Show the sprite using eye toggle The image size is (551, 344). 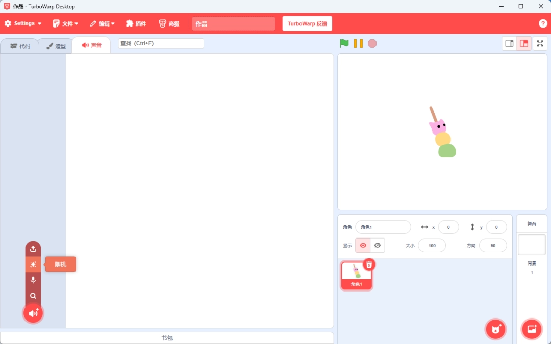(363, 245)
